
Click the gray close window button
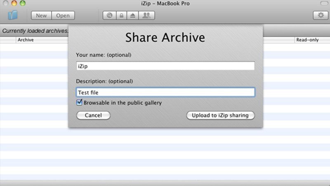pos(6,3)
